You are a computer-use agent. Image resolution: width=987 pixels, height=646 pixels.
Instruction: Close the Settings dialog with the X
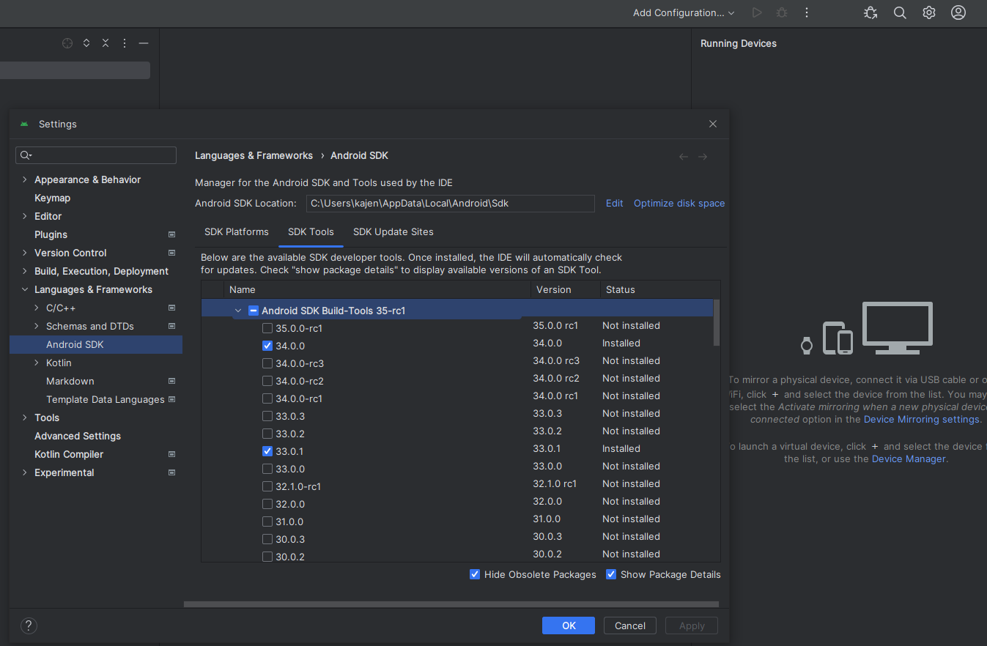713,124
